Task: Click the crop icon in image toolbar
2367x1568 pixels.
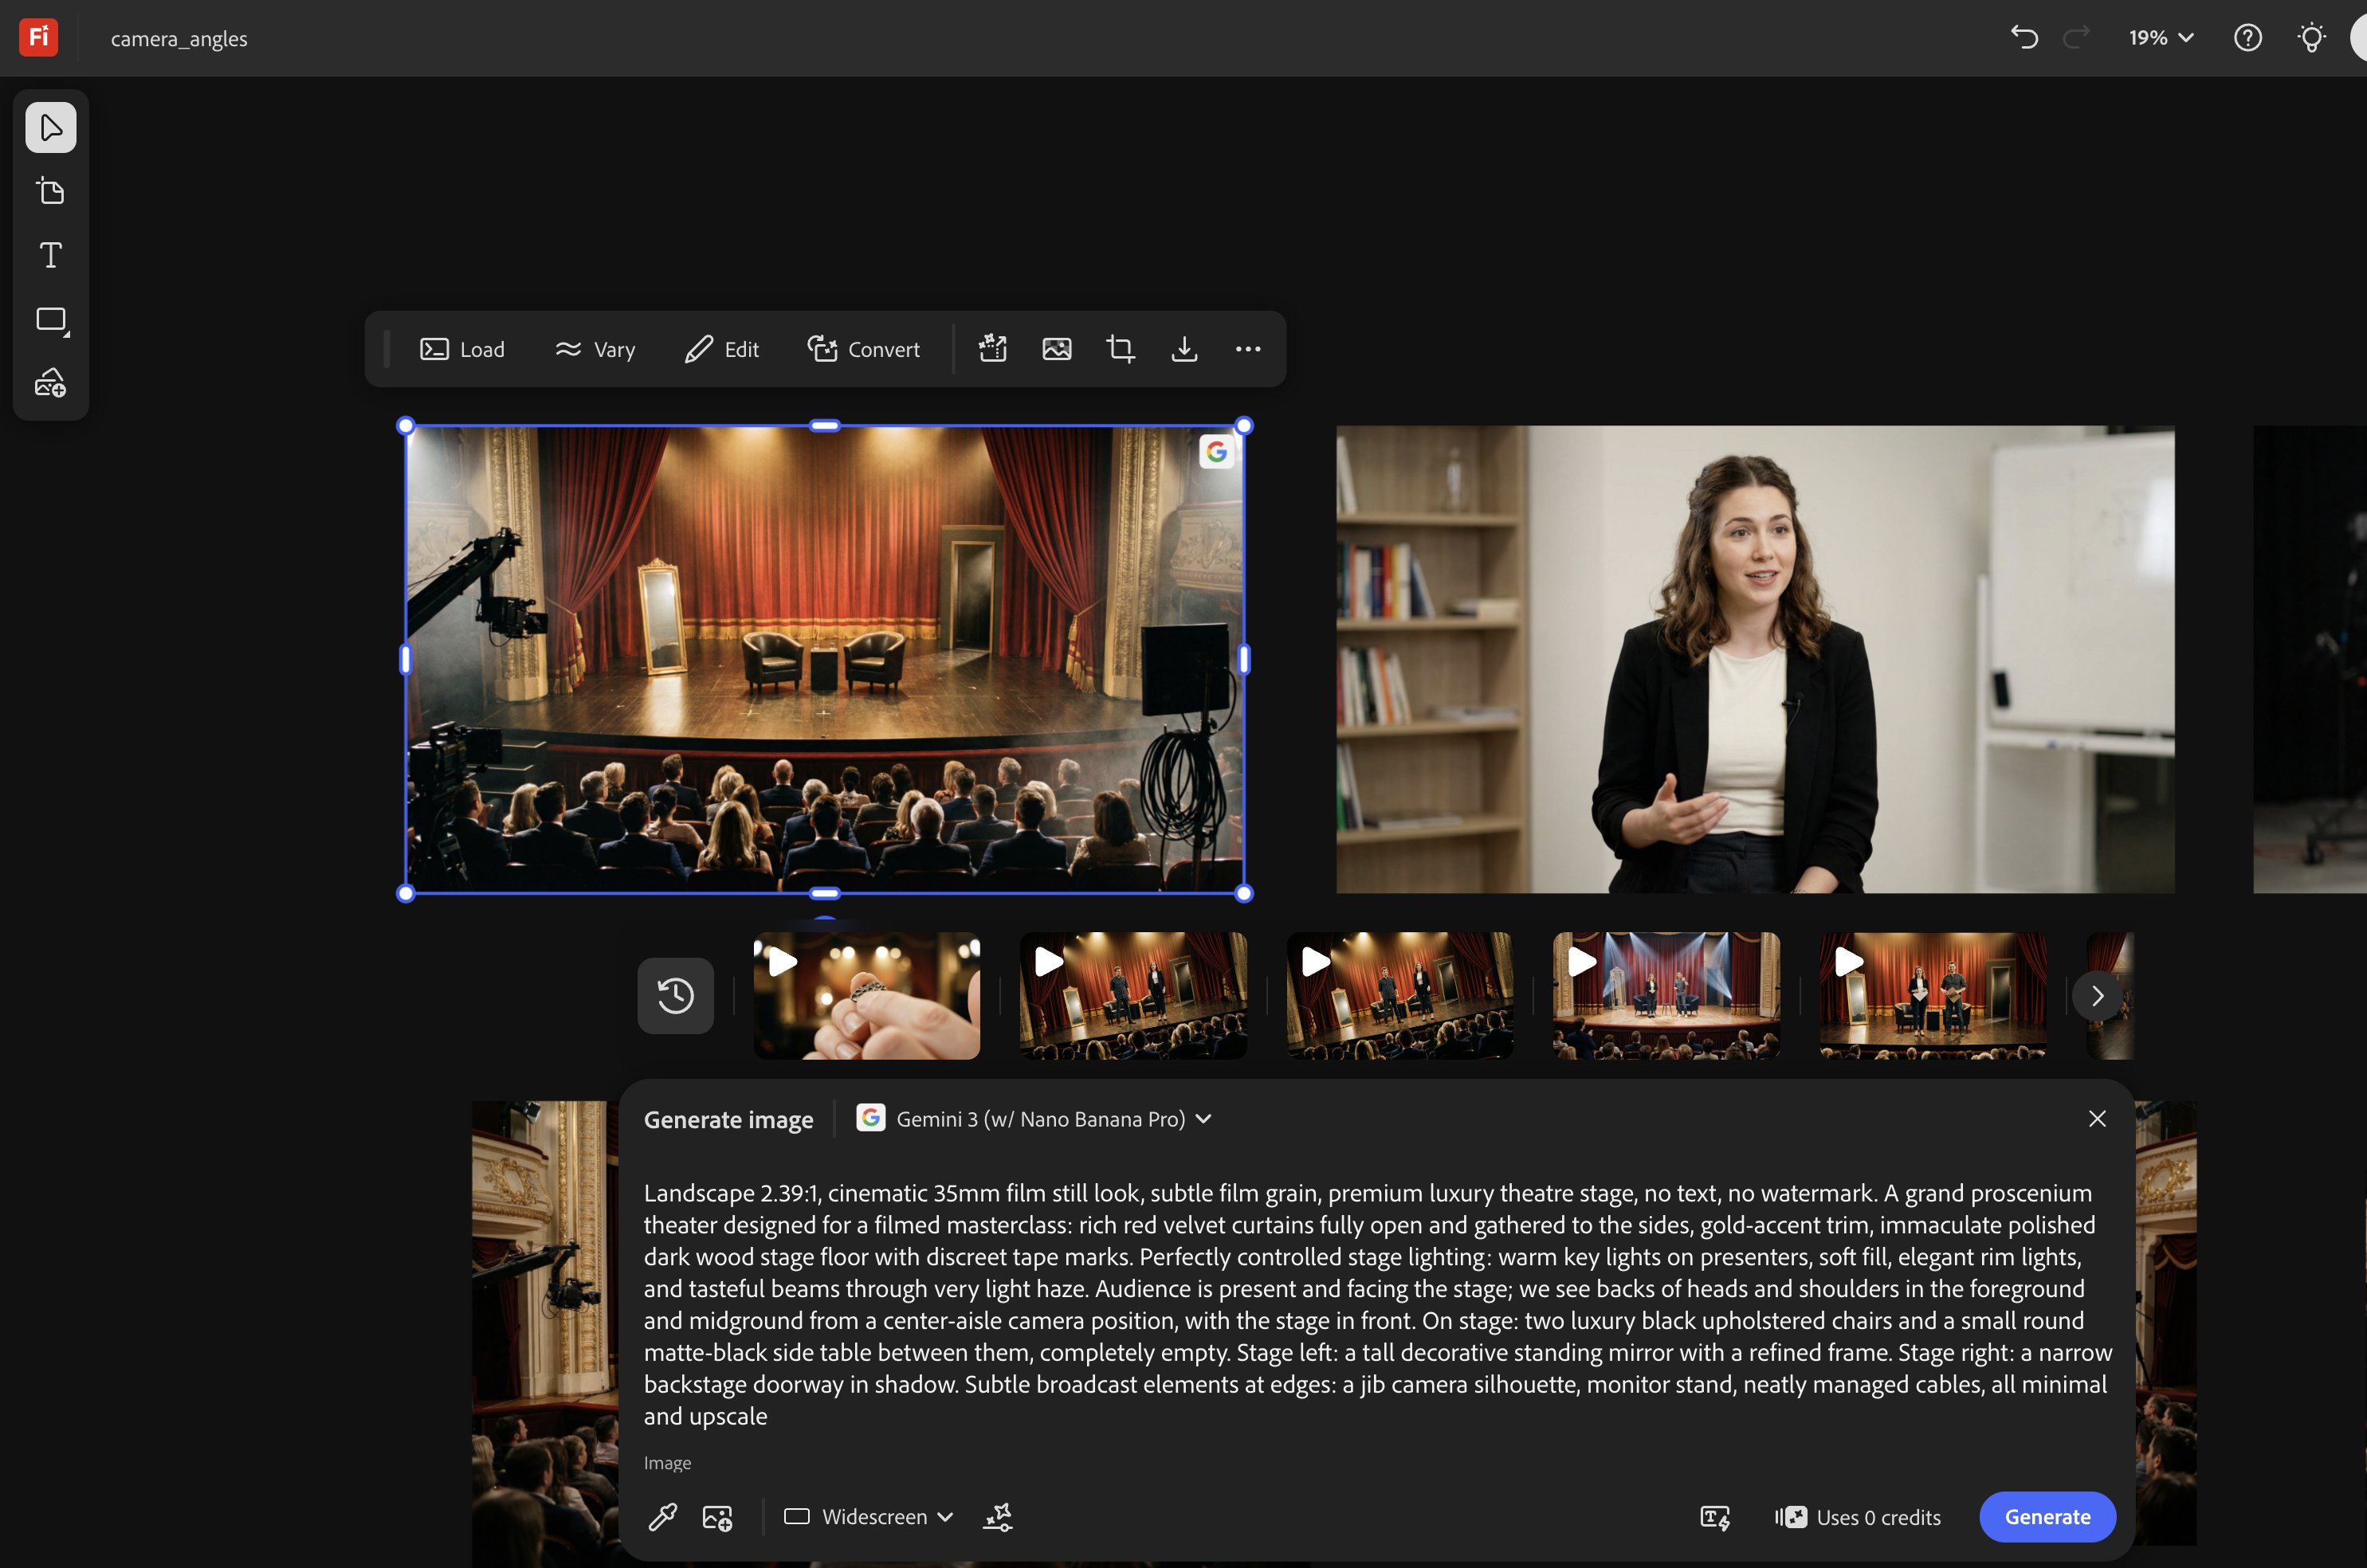Action: pos(1120,349)
